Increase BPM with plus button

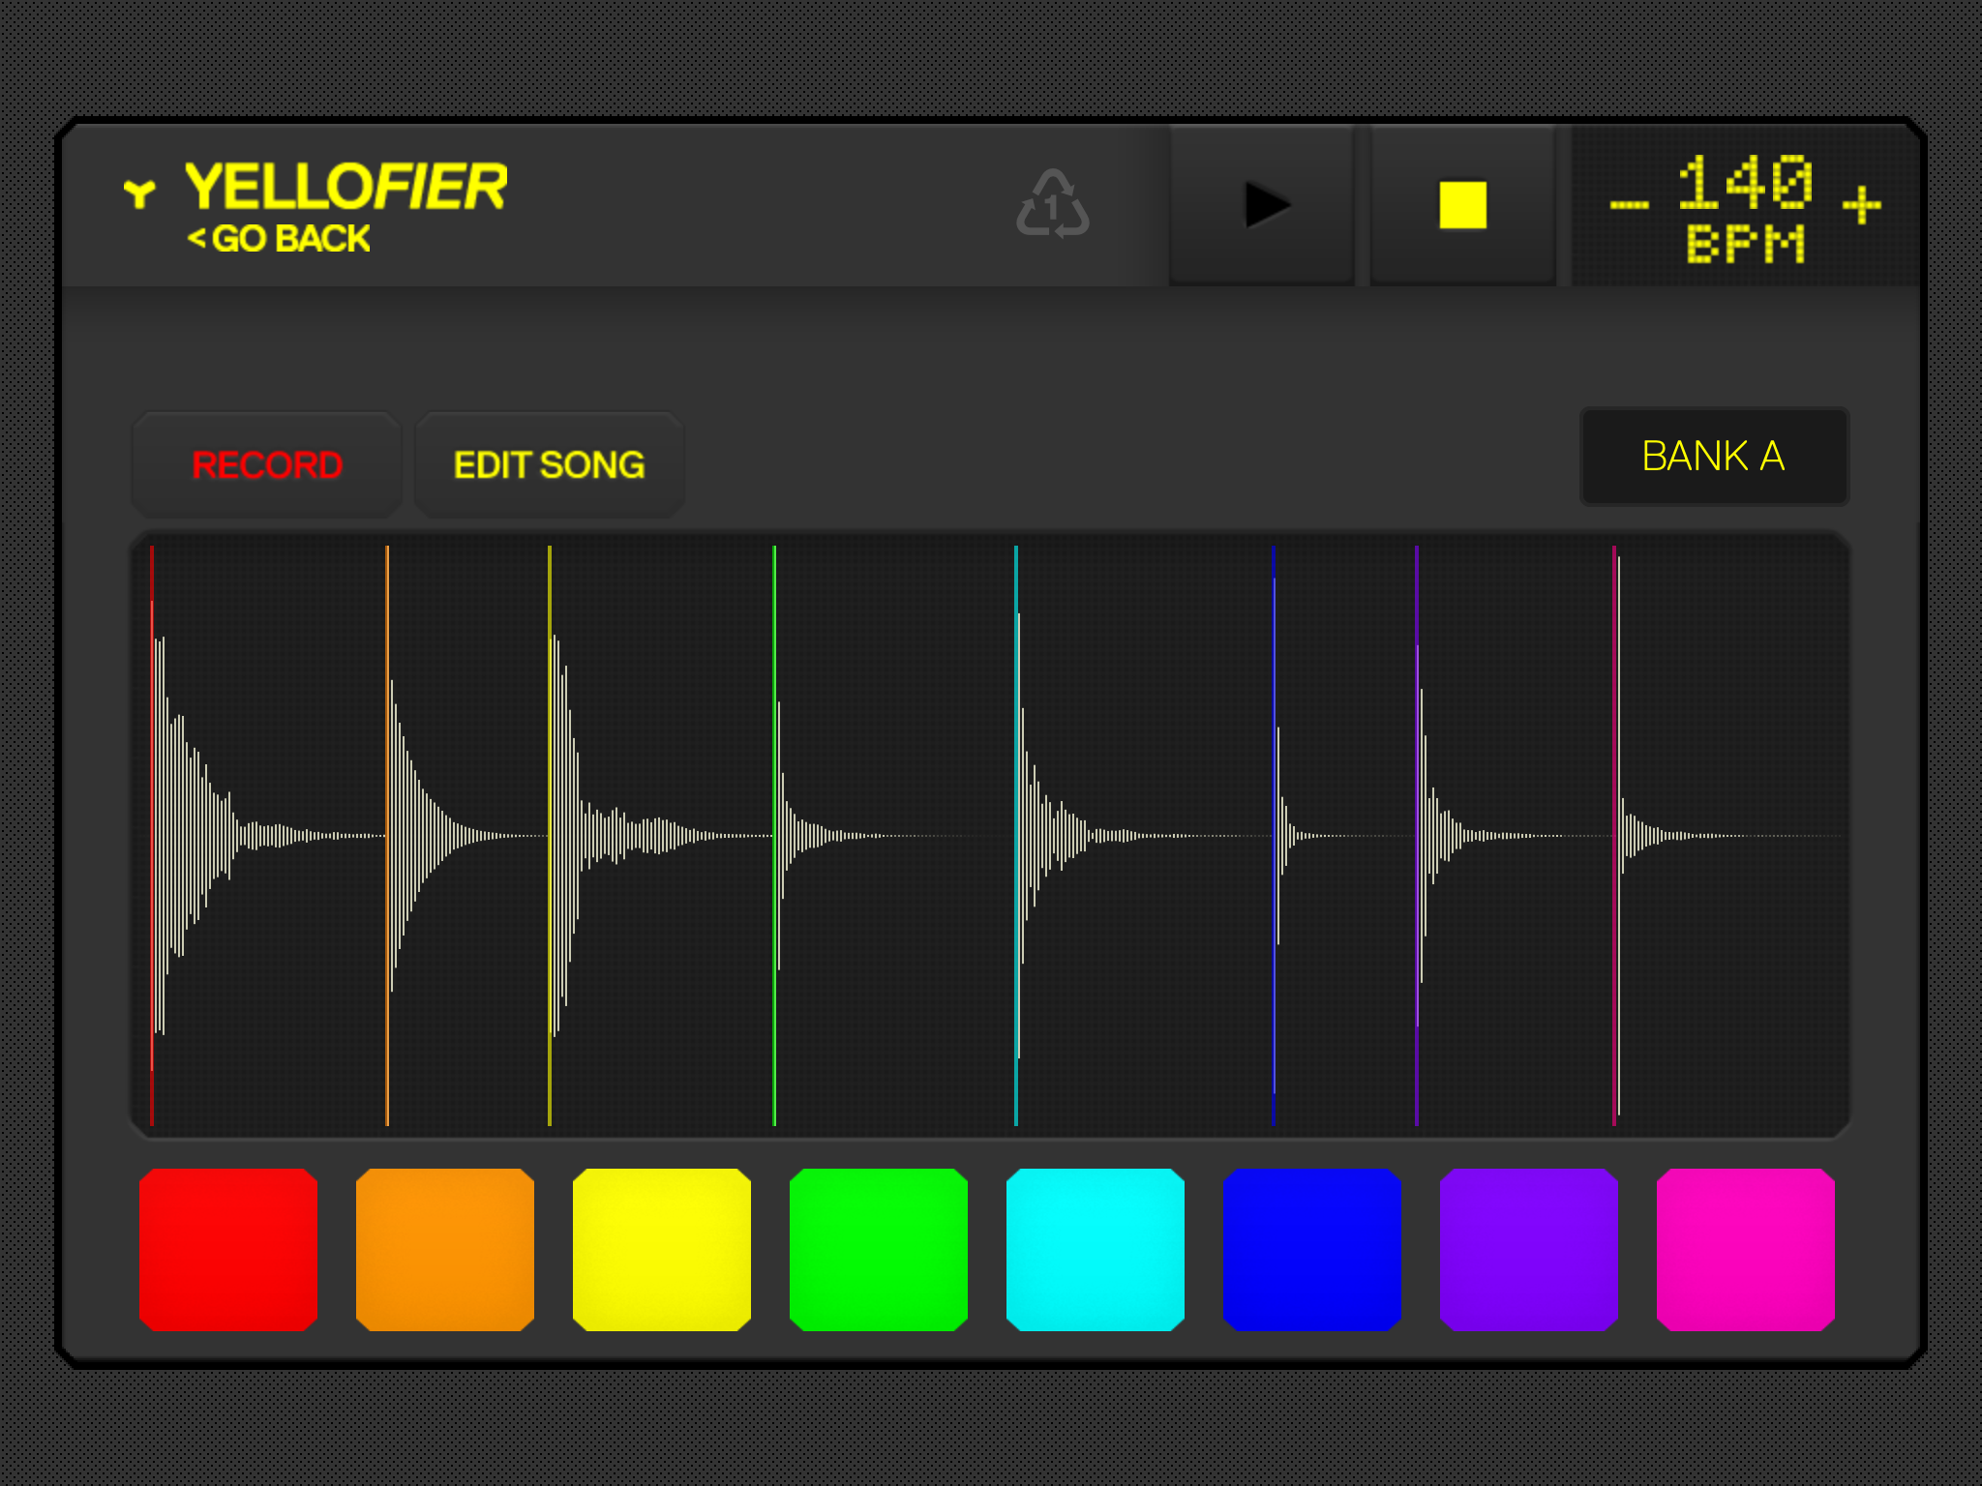tap(1861, 205)
